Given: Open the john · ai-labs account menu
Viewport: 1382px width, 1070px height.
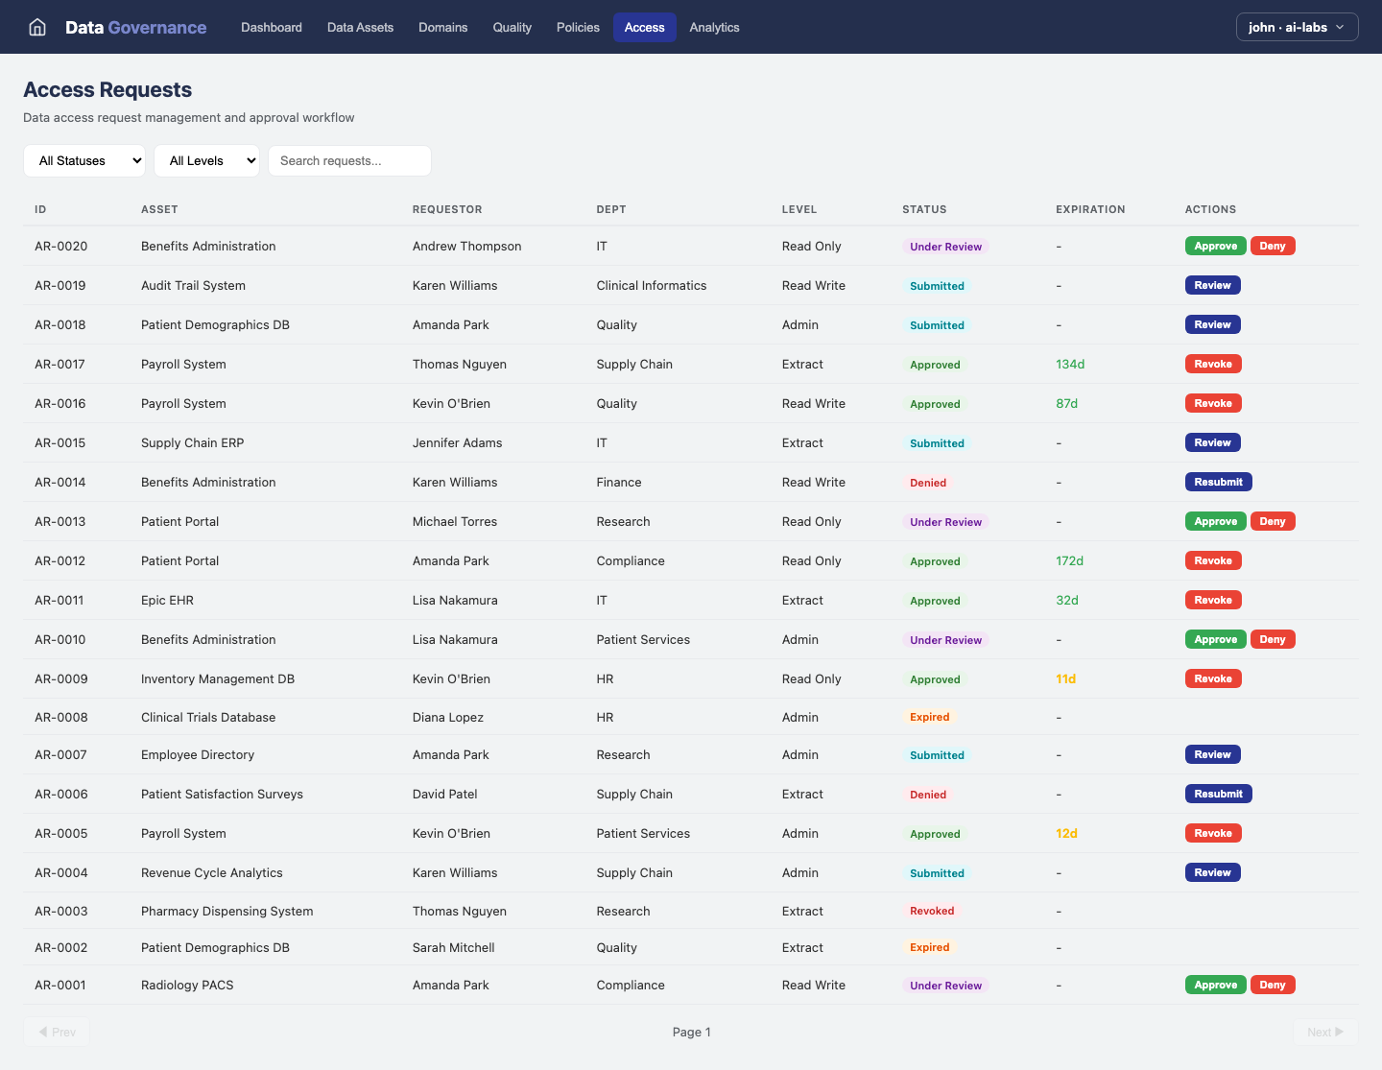Looking at the screenshot, I should (x=1297, y=27).
